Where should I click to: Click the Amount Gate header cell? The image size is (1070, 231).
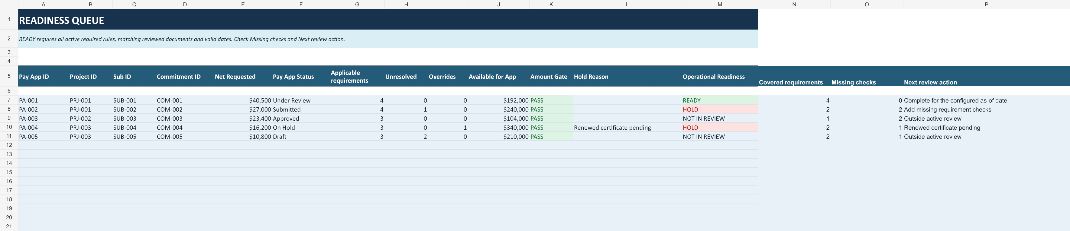(x=551, y=76)
